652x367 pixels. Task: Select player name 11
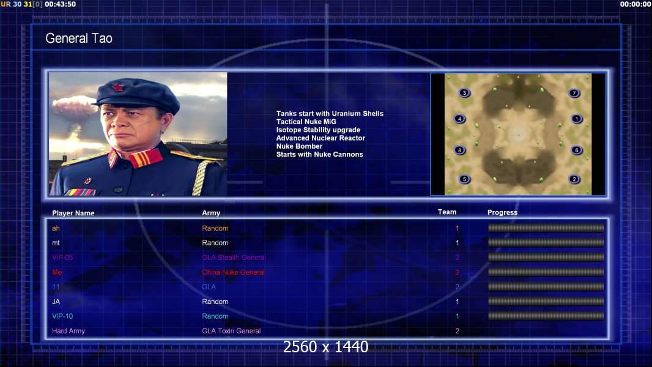(56, 287)
